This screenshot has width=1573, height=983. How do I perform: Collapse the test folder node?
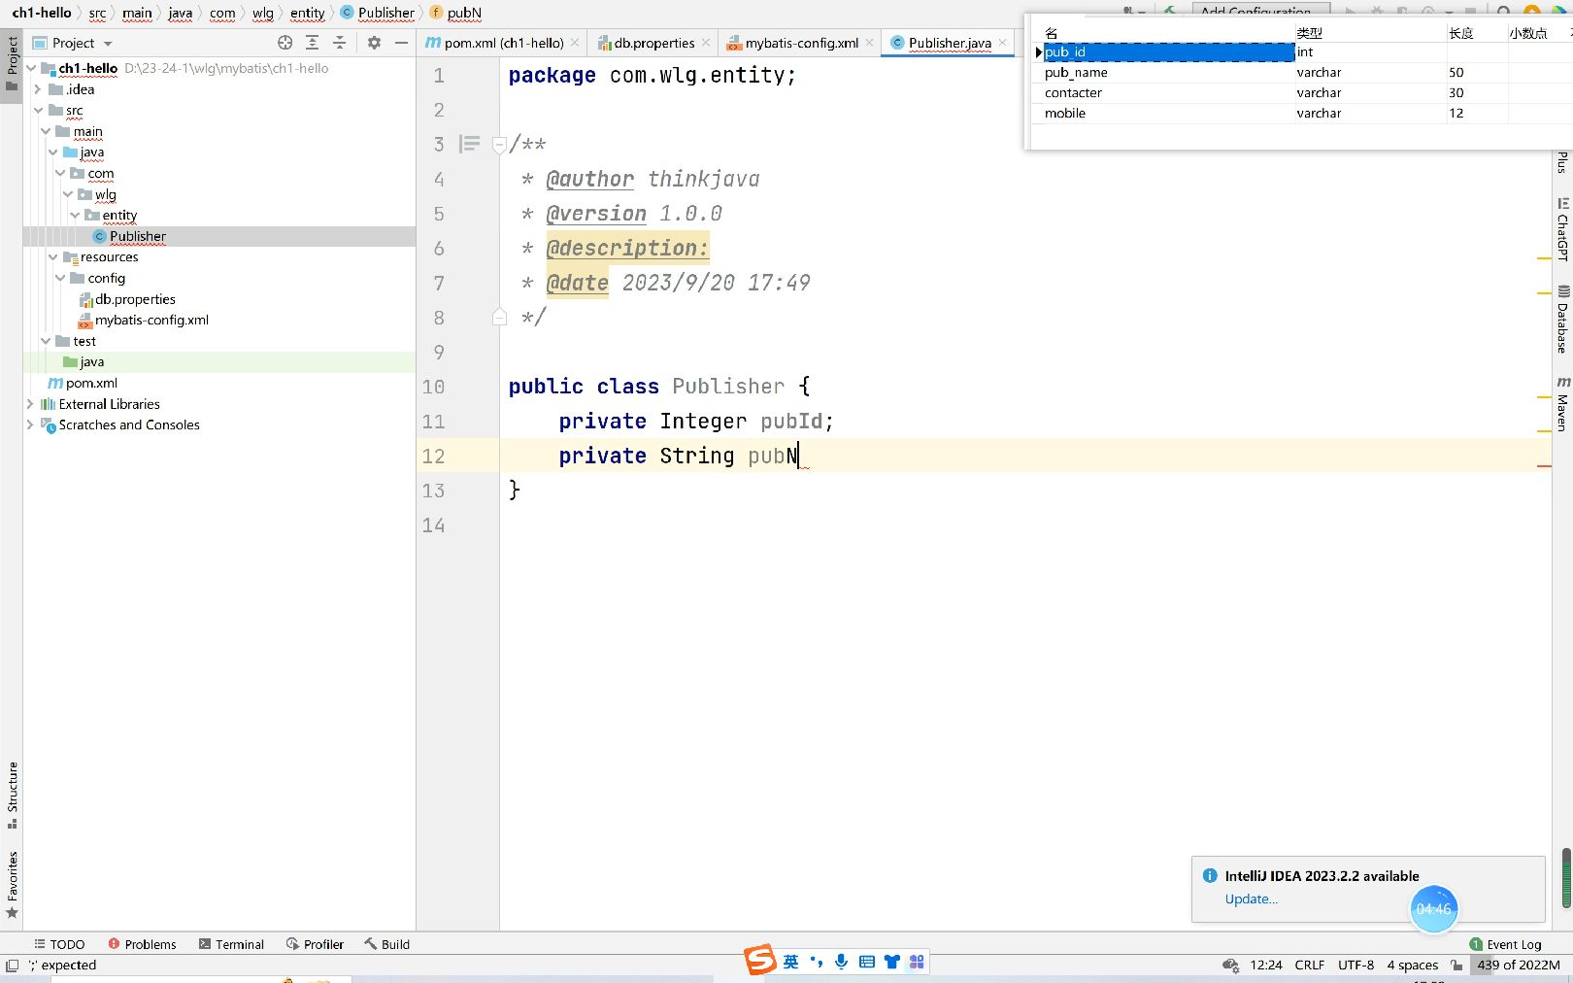[46, 341]
